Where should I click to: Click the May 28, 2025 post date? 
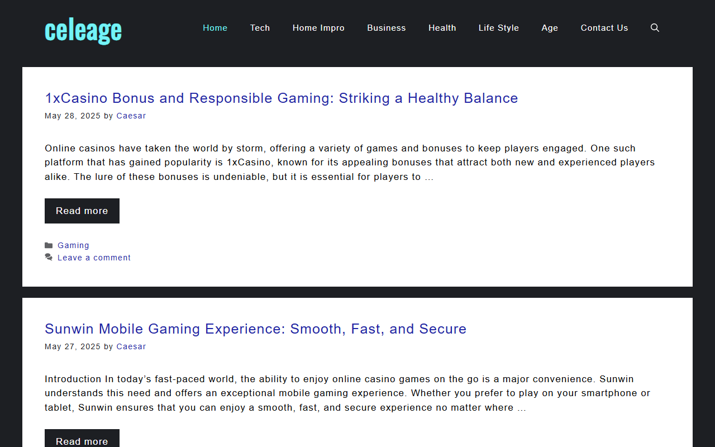pos(73,116)
